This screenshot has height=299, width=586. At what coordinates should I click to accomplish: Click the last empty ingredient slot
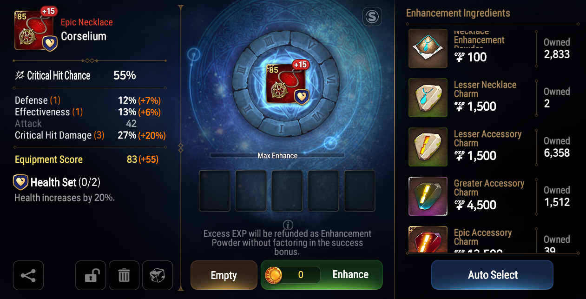360,191
